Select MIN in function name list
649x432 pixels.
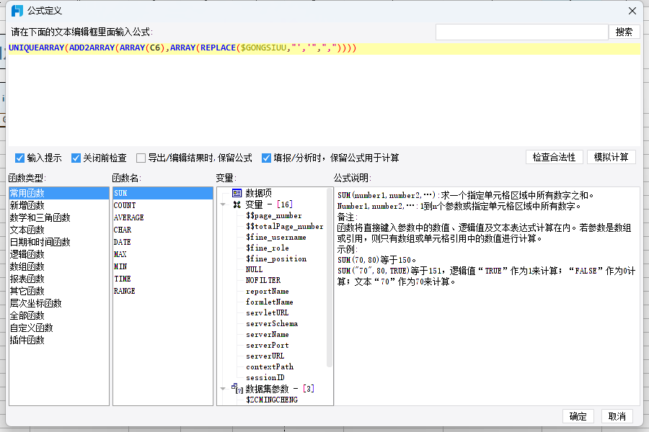click(163, 266)
